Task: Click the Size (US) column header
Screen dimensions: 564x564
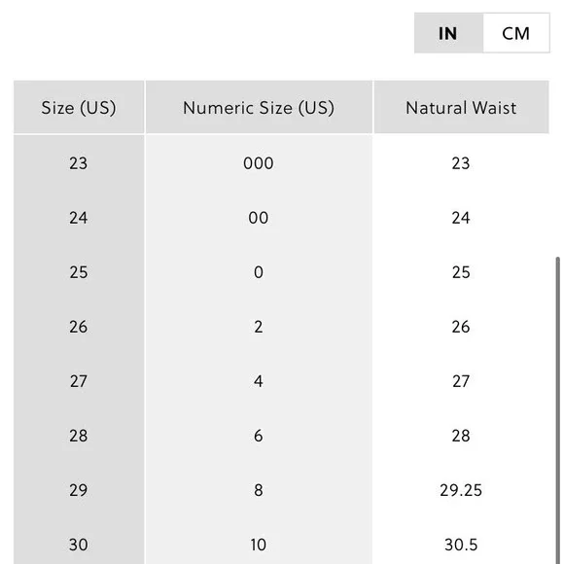Action: 79,107
